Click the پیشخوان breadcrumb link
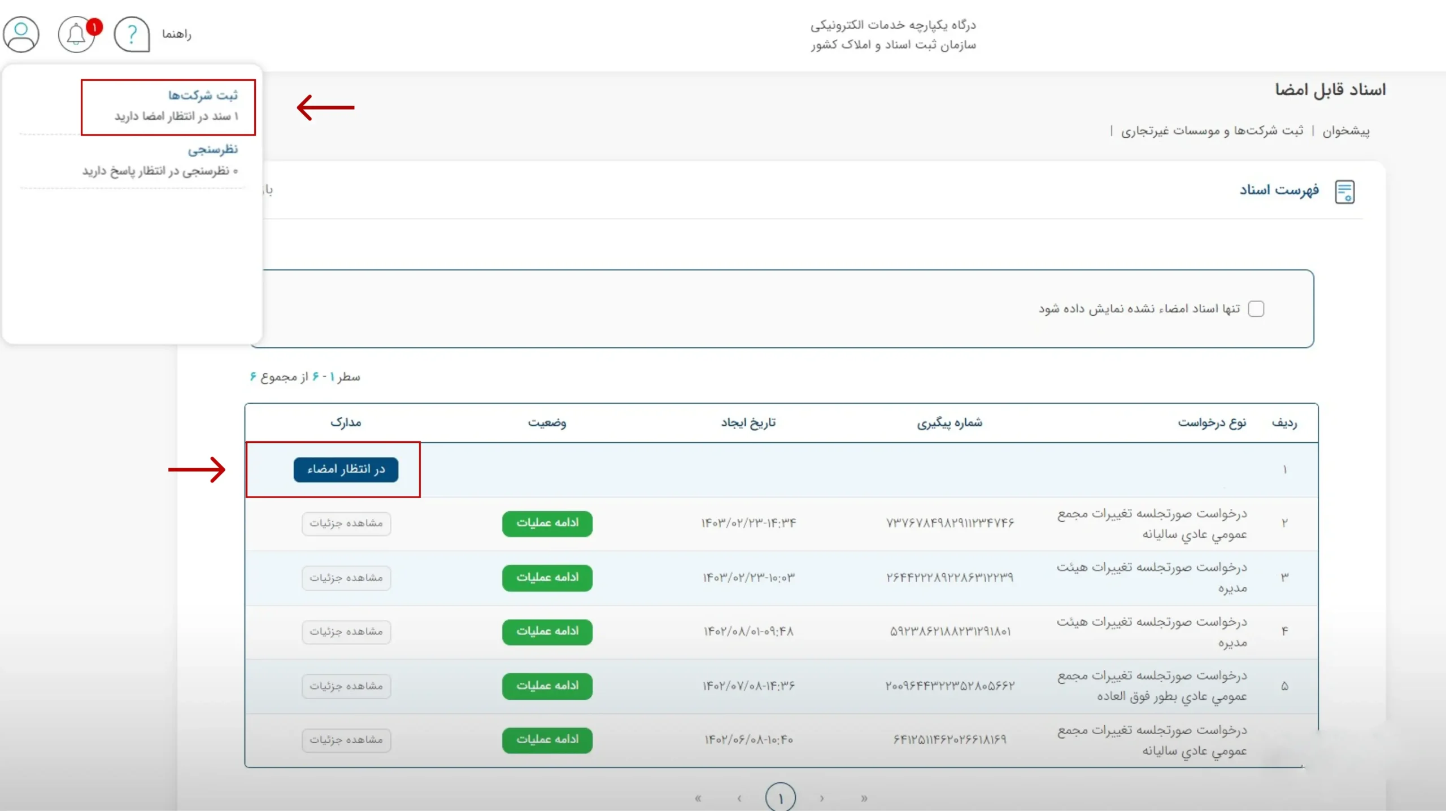 click(x=1345, y=131)
